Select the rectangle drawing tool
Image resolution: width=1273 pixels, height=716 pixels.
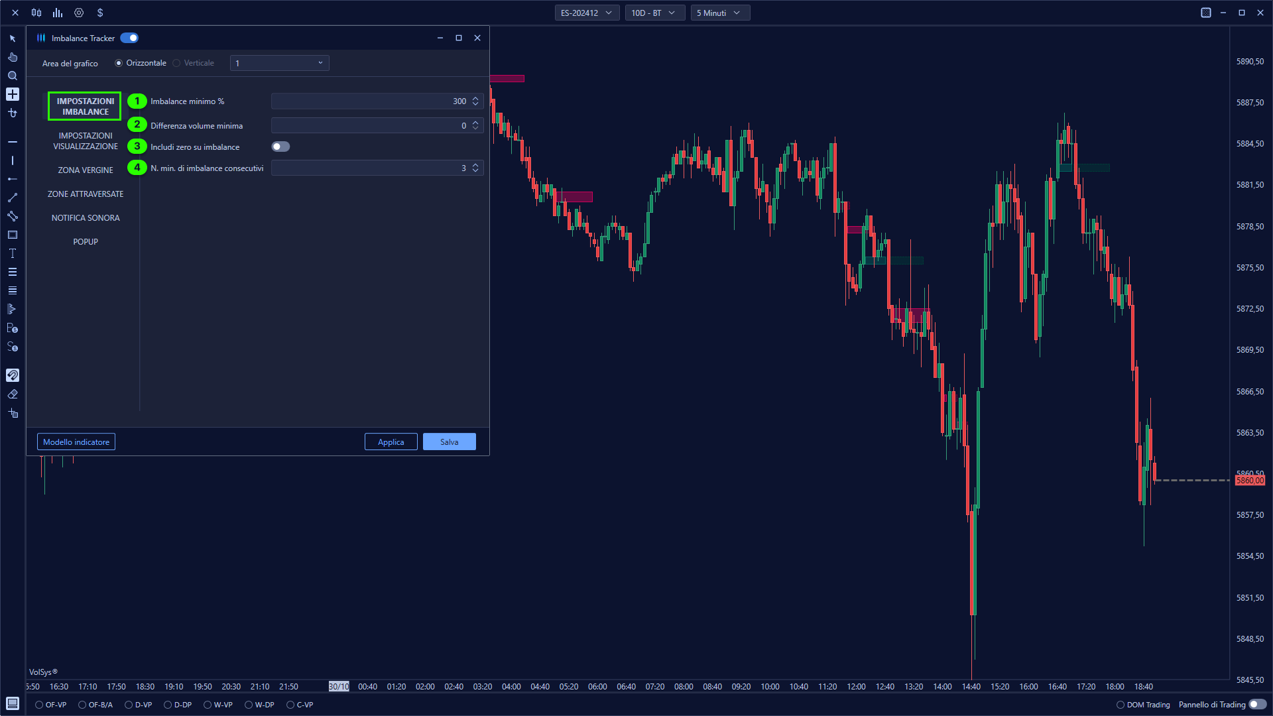(13, 235)
